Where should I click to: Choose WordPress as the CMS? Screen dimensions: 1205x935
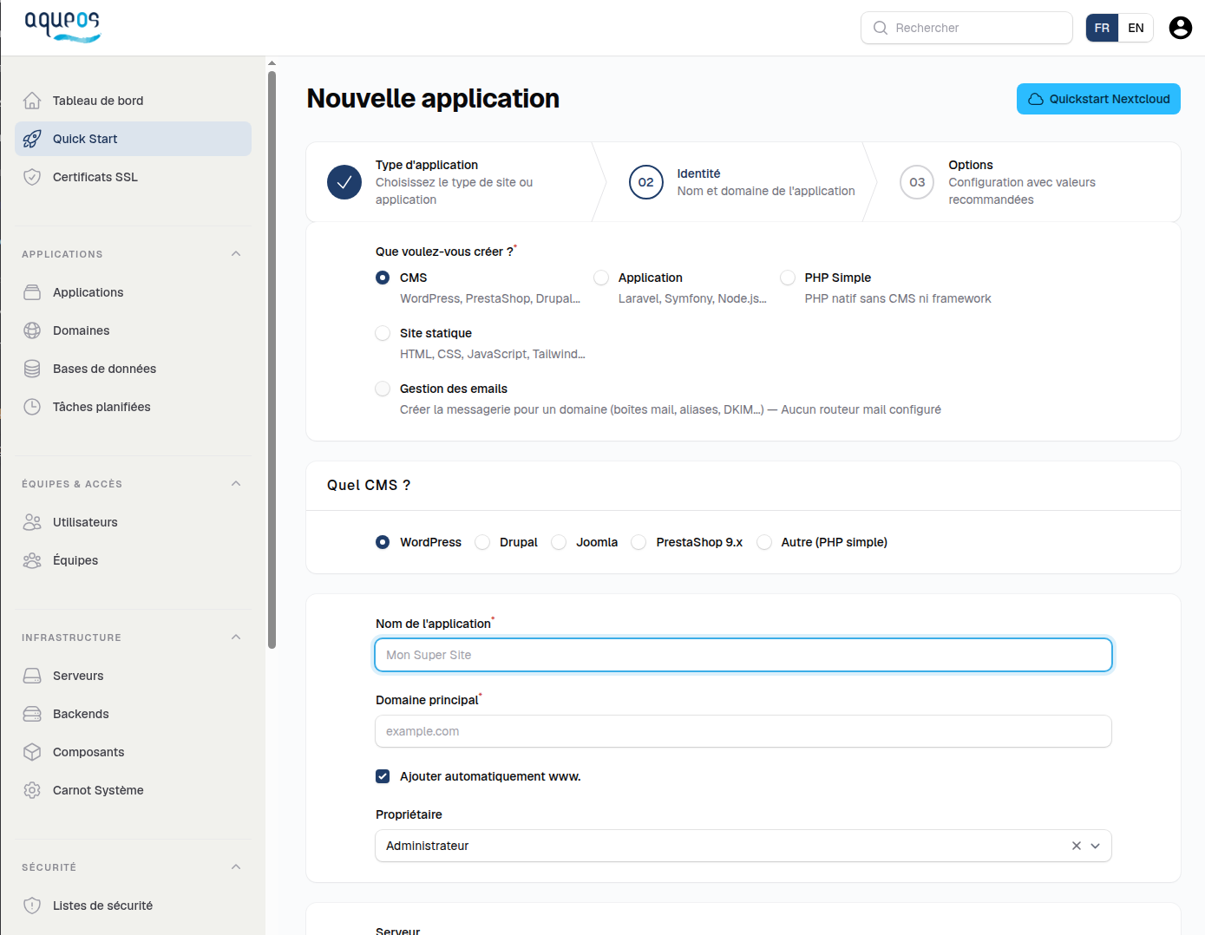click(x=383, y=542)
